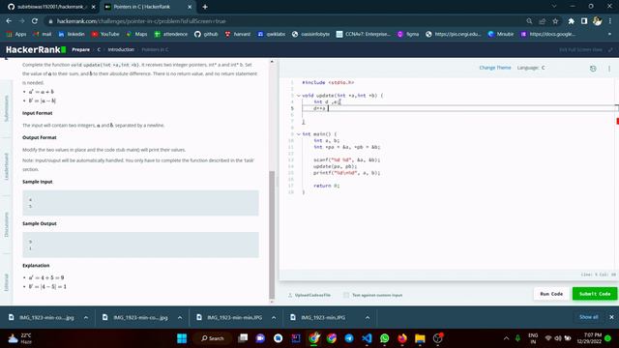Open a new browser tab with plus
Image resolution: width=619 pixels, height=348 pixels.
click(x=205, y=7)
